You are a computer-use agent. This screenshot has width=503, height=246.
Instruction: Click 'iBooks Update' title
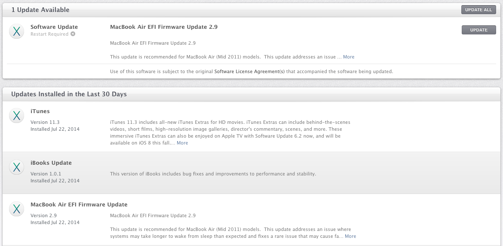[x=51, y=163]
